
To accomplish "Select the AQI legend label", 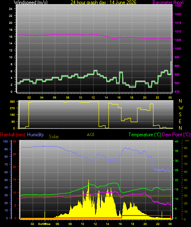I will click(x=91, y=135).
